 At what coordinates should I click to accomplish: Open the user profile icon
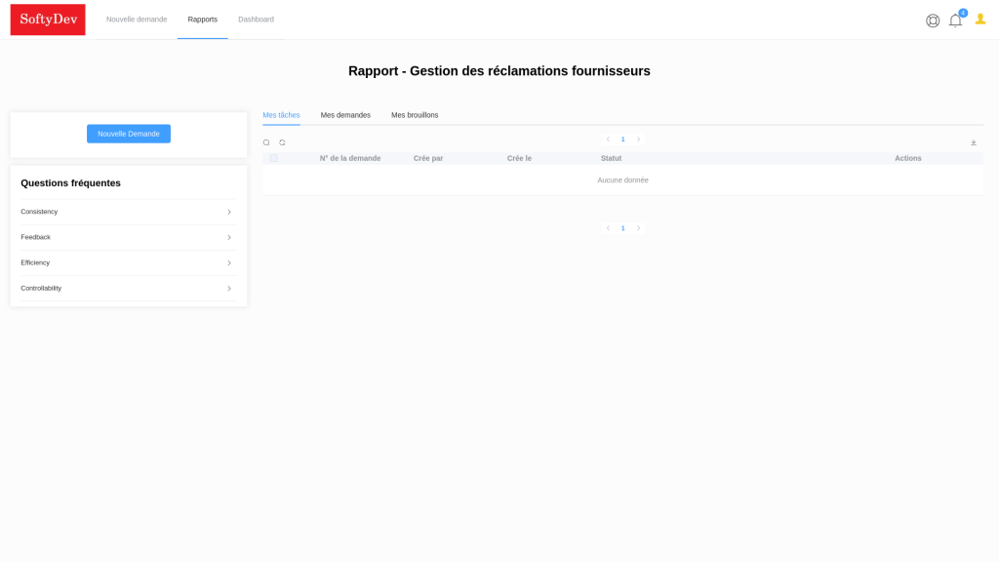pyautogui.click(x=980, y=20)
